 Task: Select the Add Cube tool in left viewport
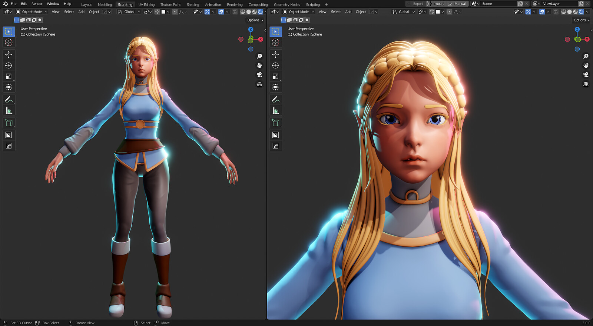pos(9,123)
